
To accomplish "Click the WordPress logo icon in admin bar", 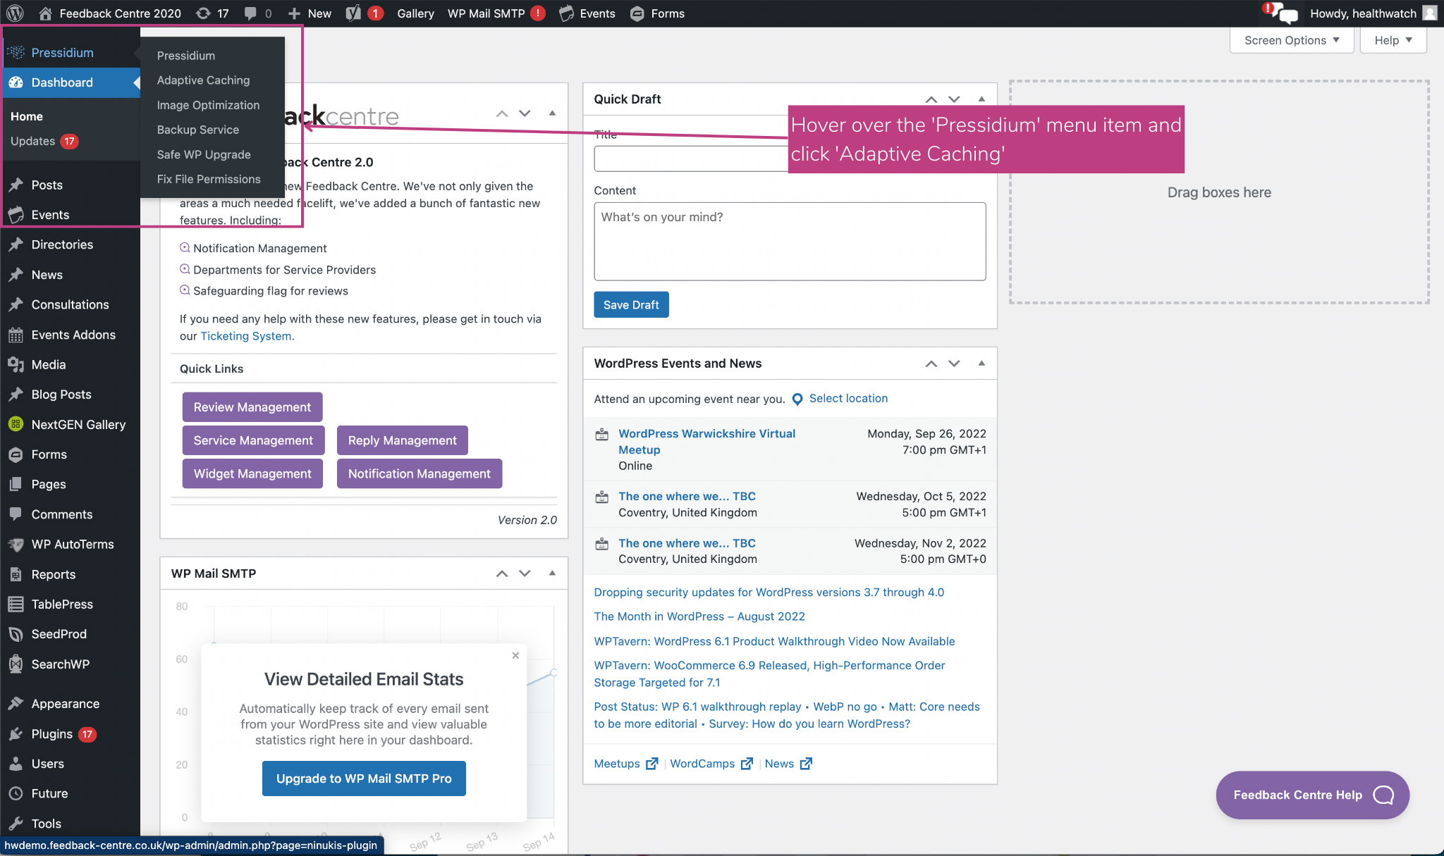I will coord(15,13).
